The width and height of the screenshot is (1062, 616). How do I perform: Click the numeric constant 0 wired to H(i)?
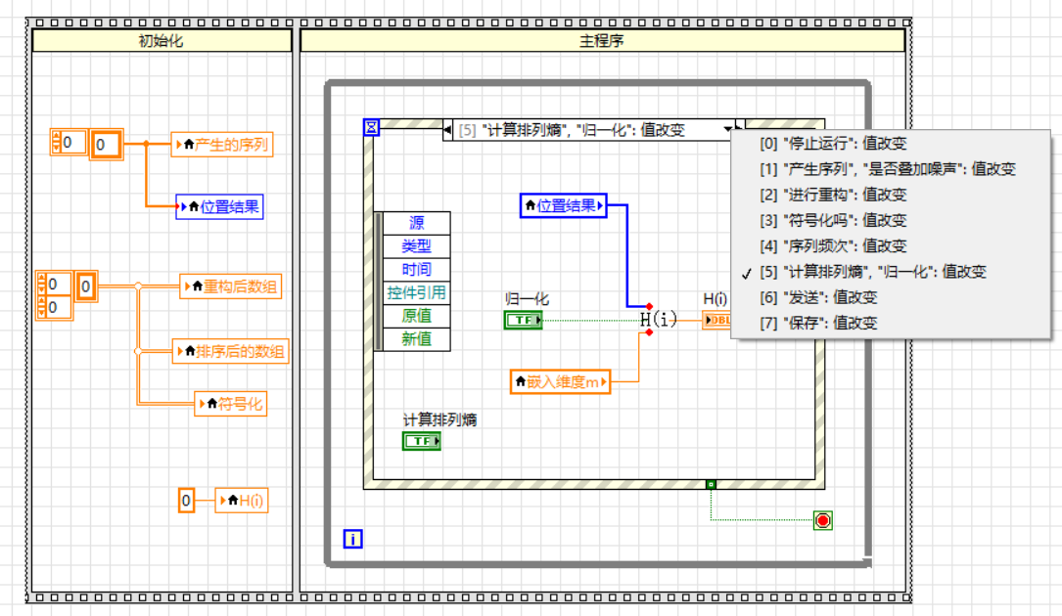(x=186, y=501)
